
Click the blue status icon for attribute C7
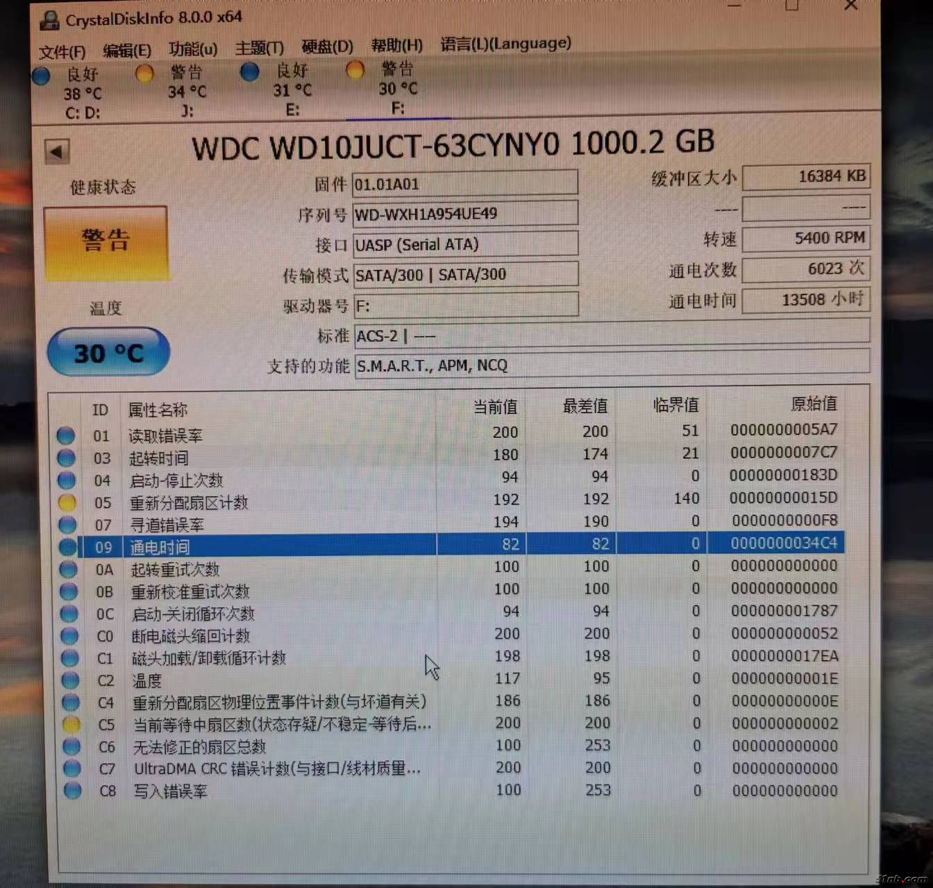(72, 769)
